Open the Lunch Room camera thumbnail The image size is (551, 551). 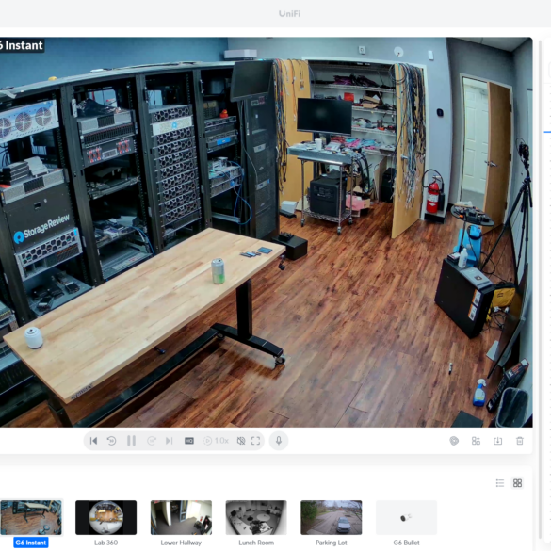pos(256,518)
